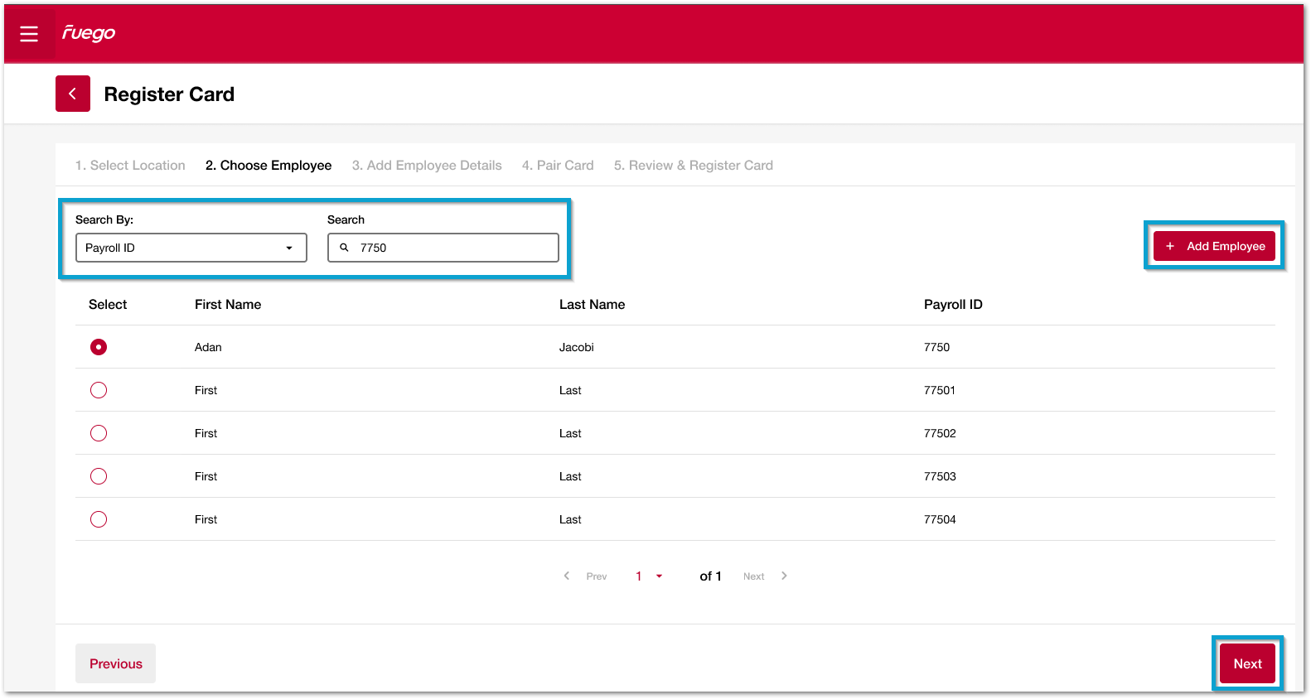Jump to Review & Register Card step
Image resolution: width=1311 pixels, height=699 pixels.
(693, 166)
